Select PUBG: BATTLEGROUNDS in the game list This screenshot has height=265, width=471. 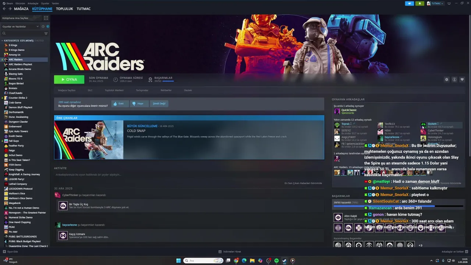tap(22, 237)
